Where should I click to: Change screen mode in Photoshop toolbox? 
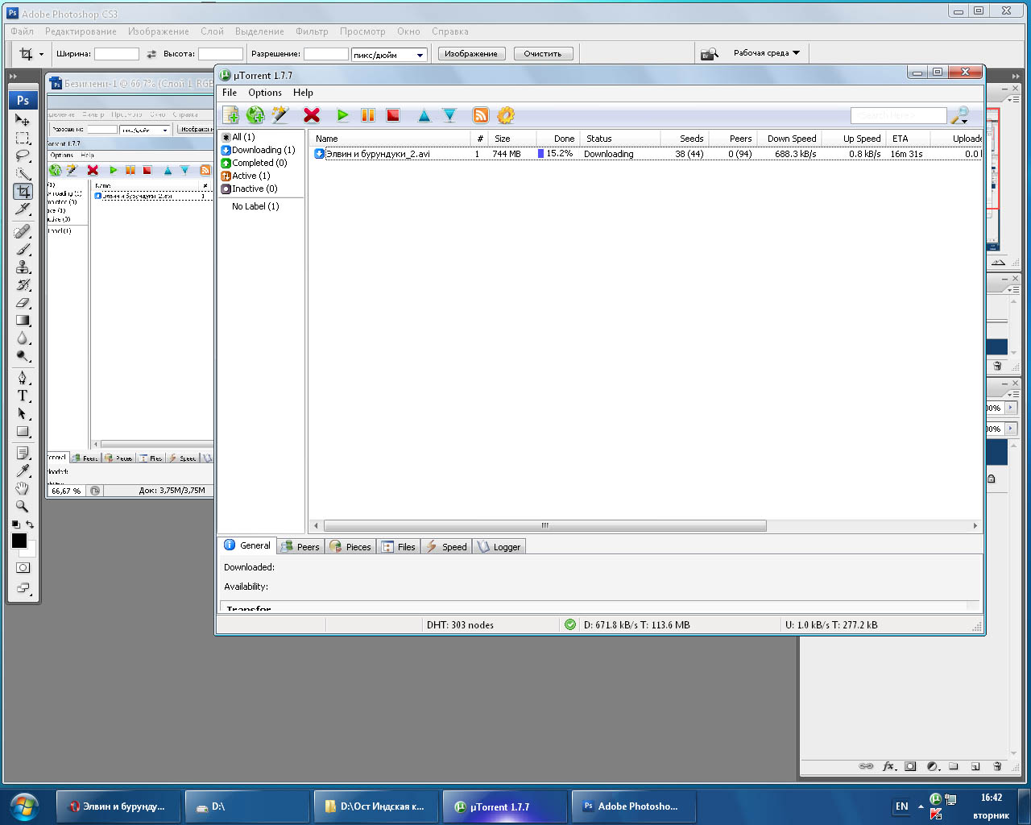coord(23,588)
